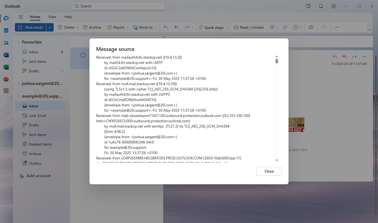Image resolution: width=378 pixels, height=223 pixels.
Task: Open the Outbox folder
Action: click(40, 163)
